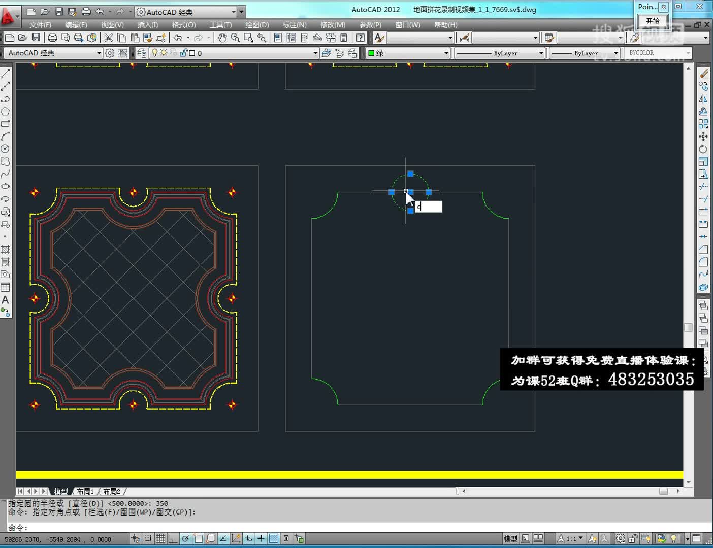713x548 pixels.
Task: Switch to the 布局2 layout tab
Action: 112,491
